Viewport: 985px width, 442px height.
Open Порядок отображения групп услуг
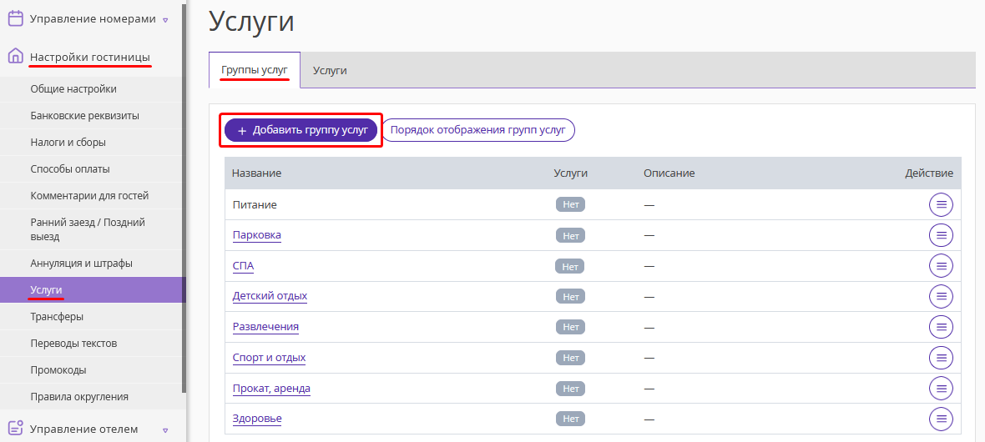click(478, 130)
